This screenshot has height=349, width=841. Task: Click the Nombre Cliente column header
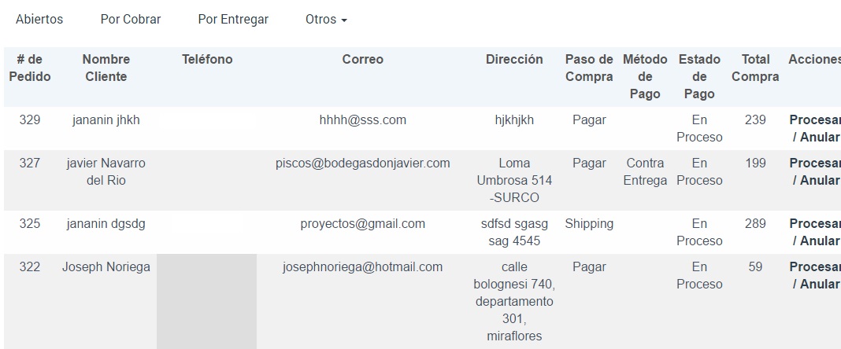click(106, 68)
